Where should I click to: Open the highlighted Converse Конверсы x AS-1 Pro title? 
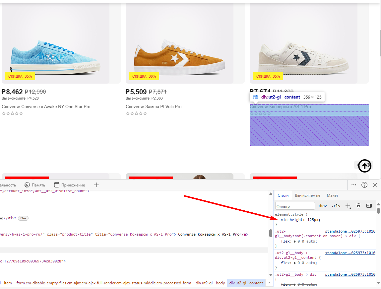280,107
